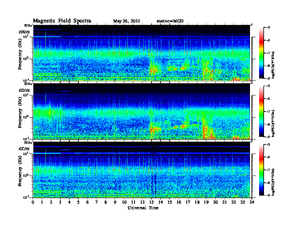Click hour 12 on the time axis

(x=142, y=202)
